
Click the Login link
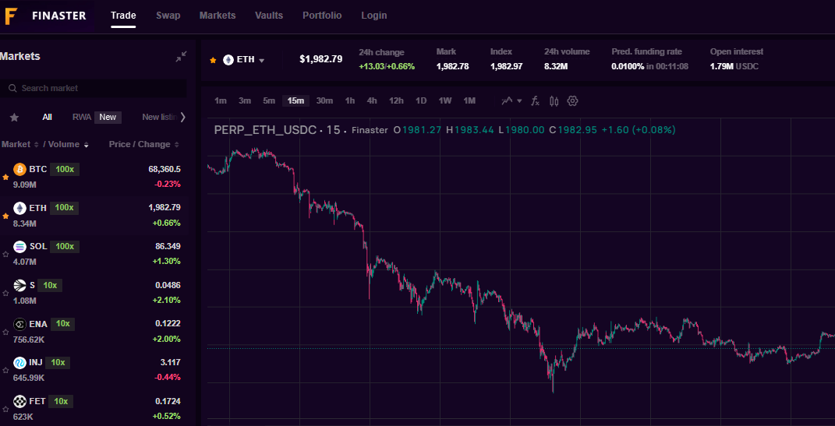point(373,16)
